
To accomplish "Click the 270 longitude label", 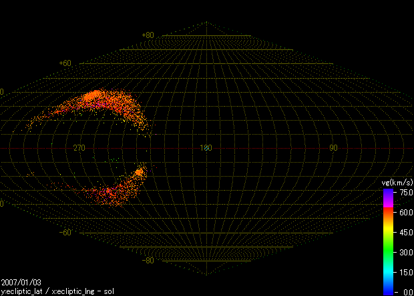I will (x=79, y=148).
